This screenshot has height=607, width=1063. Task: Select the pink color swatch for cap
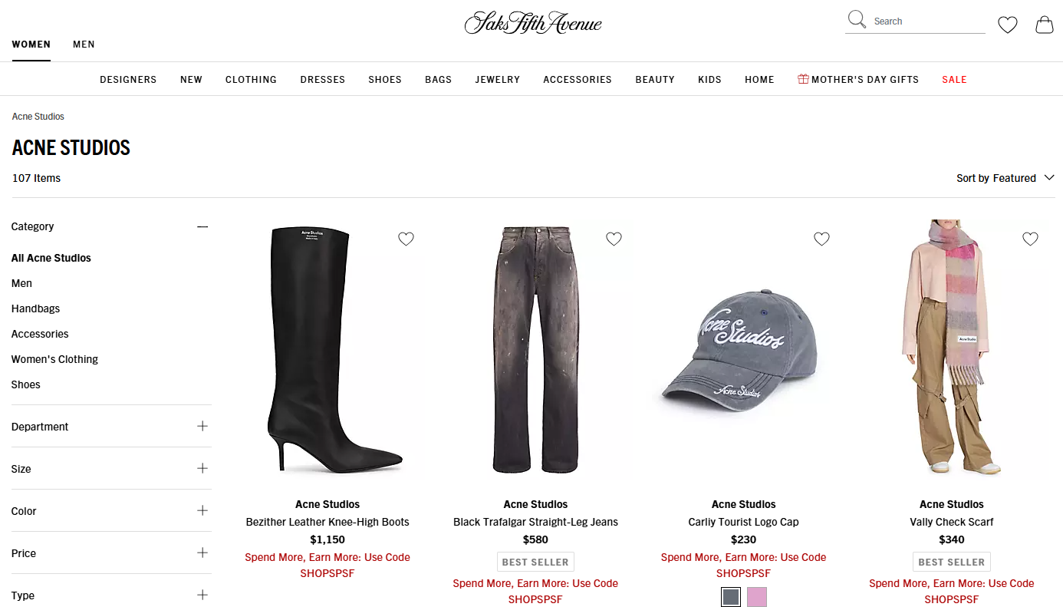[757, 597]
